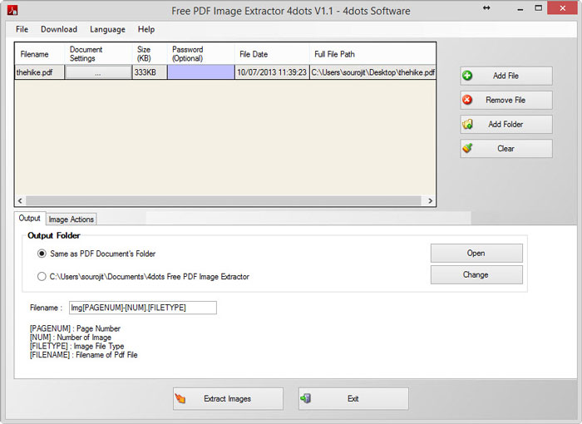
Task: Click the Open output folder button
Action: tap(476, 254)
